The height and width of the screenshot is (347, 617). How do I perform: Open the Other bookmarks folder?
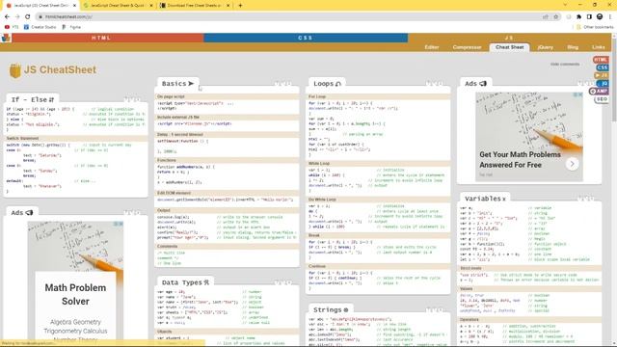click(x=595, y=27)
